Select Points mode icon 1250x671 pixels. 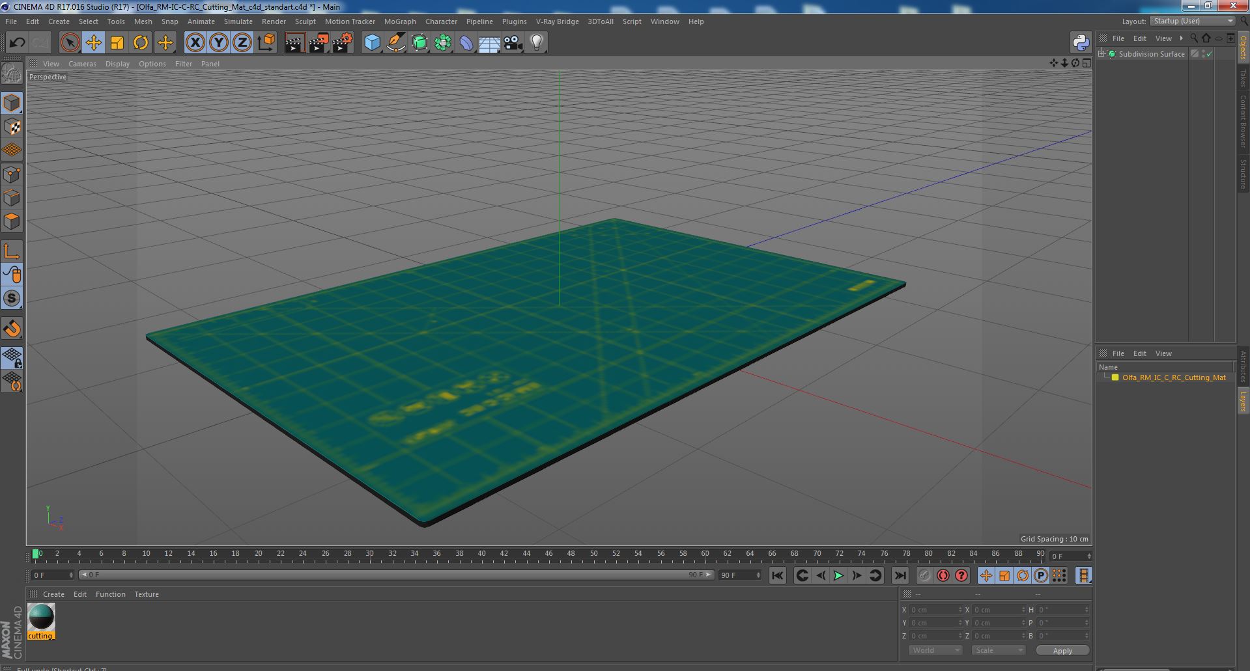[12, 174]
